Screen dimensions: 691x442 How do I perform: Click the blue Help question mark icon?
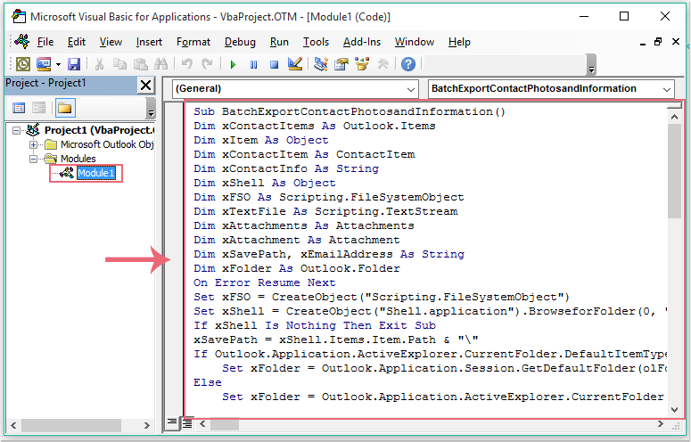pyautogui.click(x=408, y=64)
